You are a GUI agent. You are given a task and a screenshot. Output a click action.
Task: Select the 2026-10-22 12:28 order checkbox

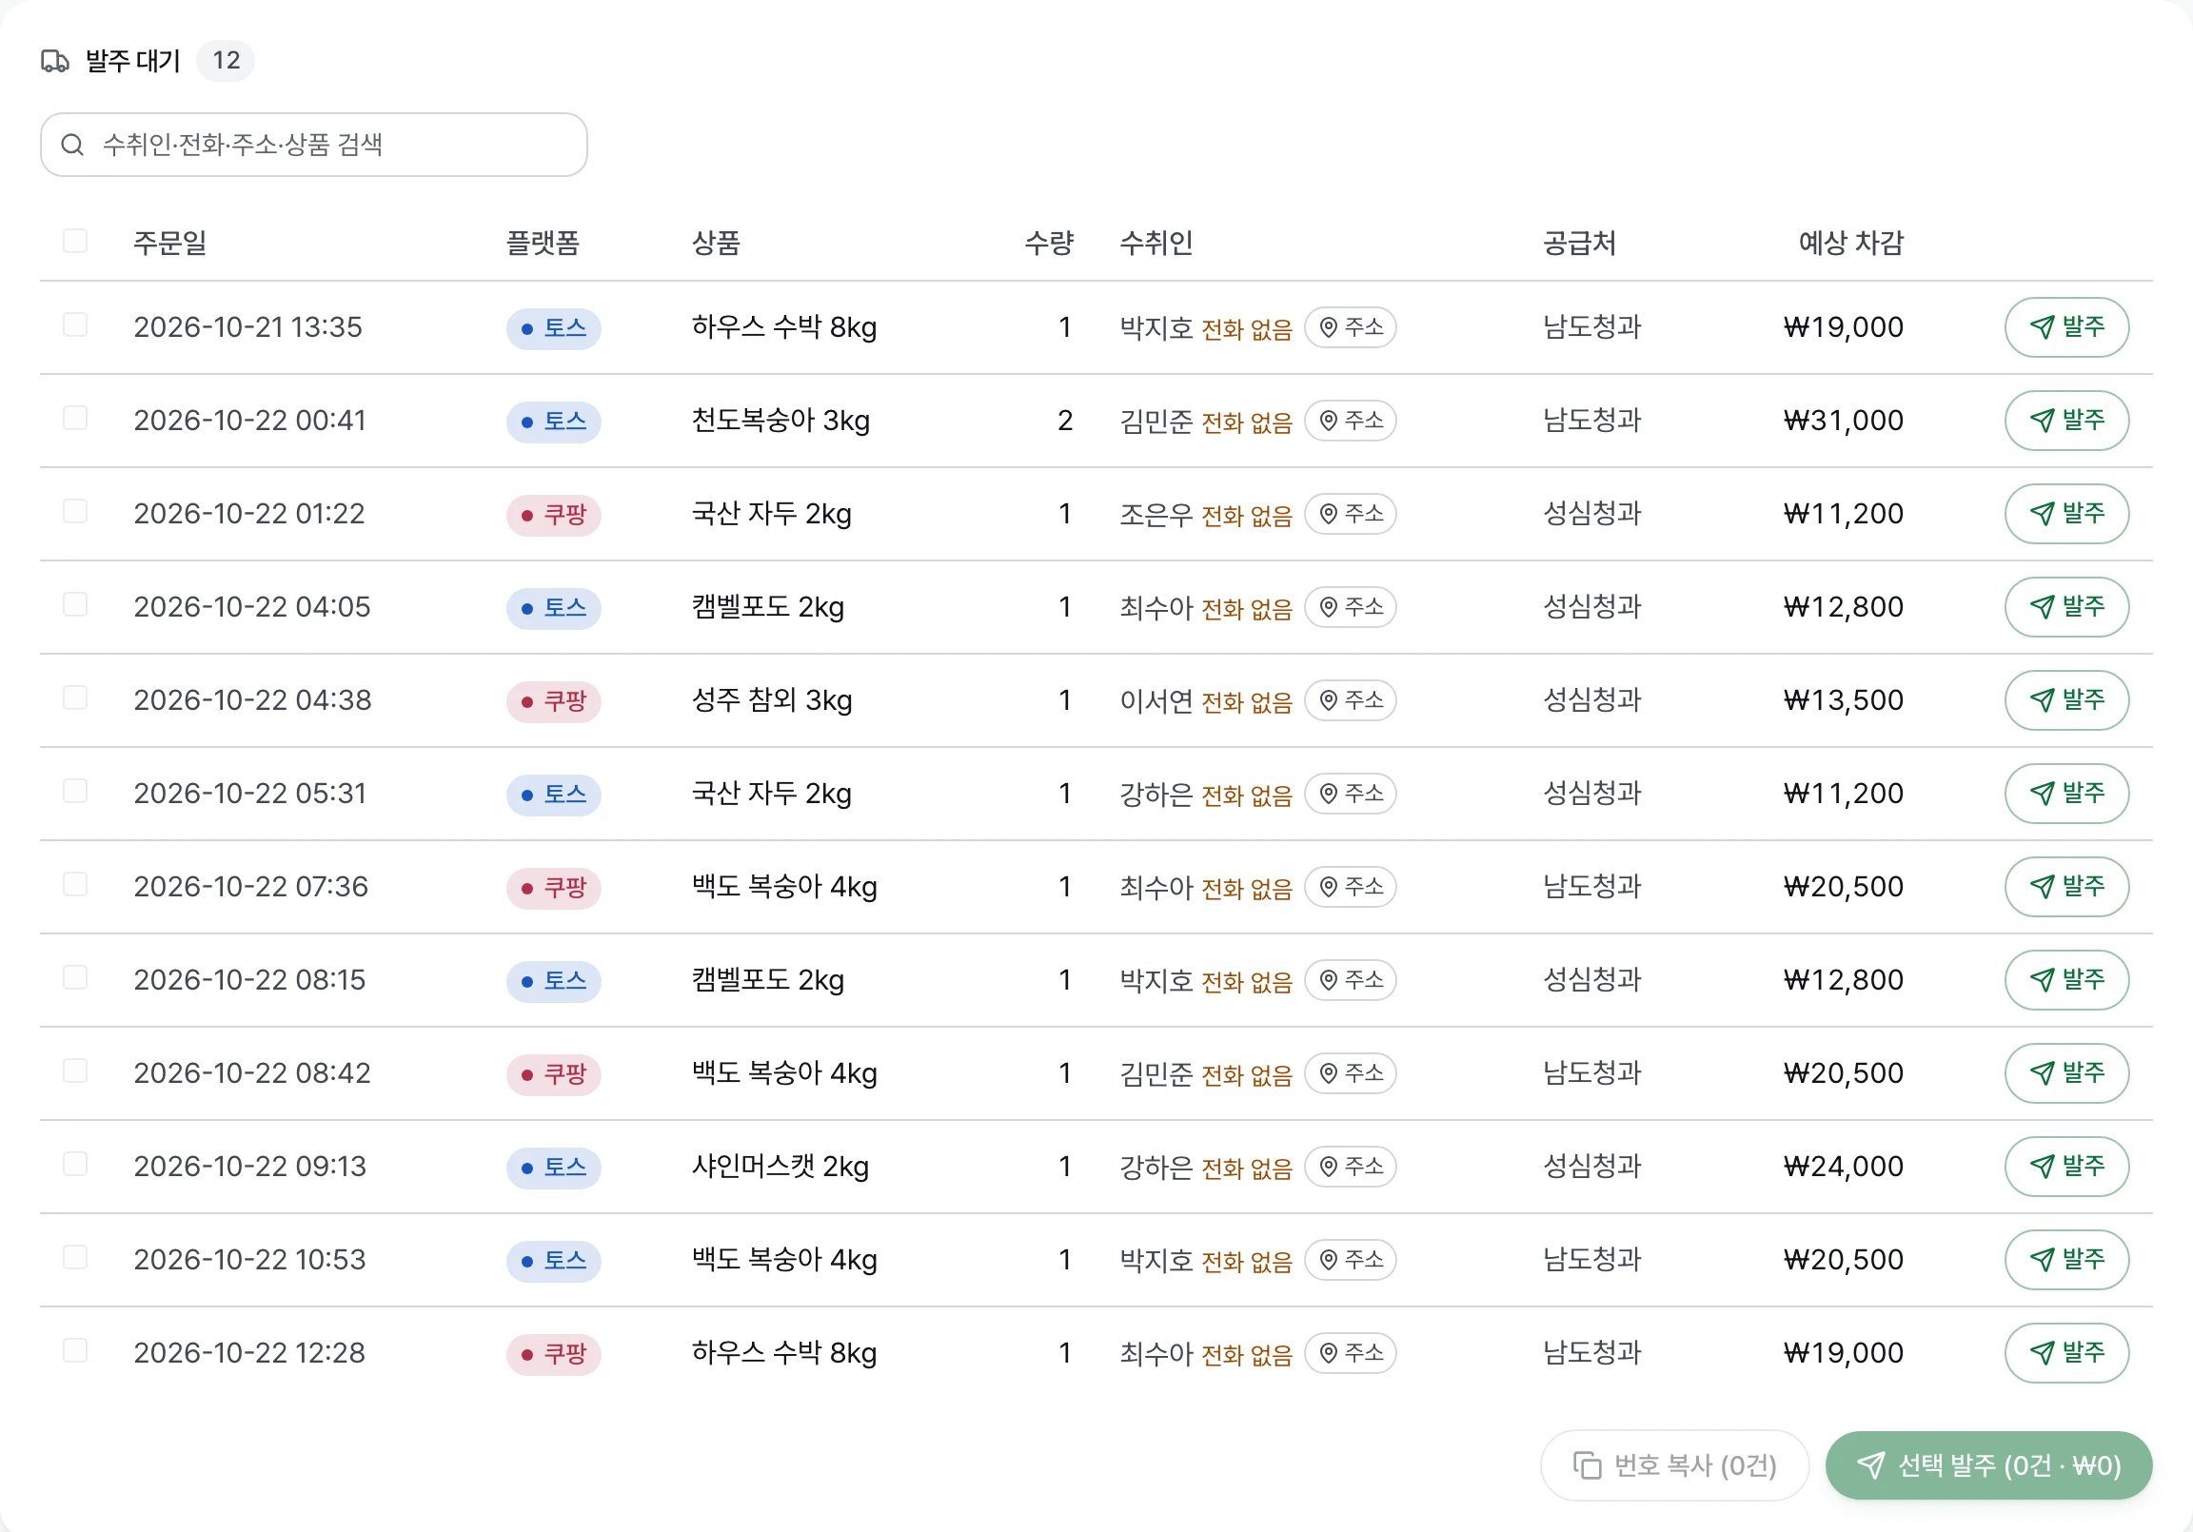point(75,1350)
